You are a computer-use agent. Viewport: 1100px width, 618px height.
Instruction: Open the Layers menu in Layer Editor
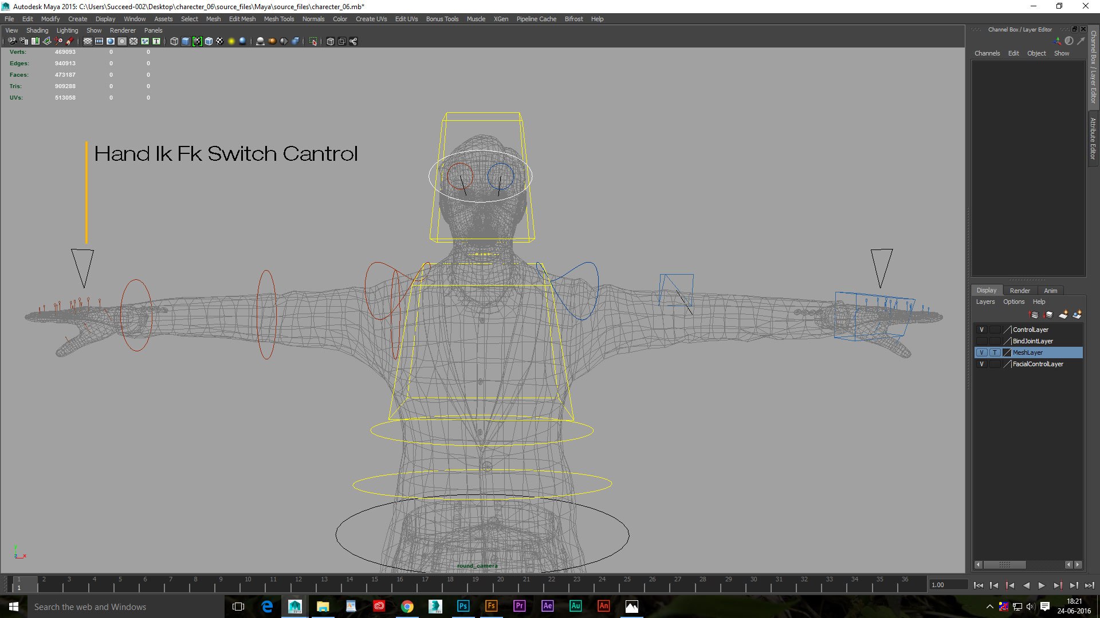coord(985,302)
